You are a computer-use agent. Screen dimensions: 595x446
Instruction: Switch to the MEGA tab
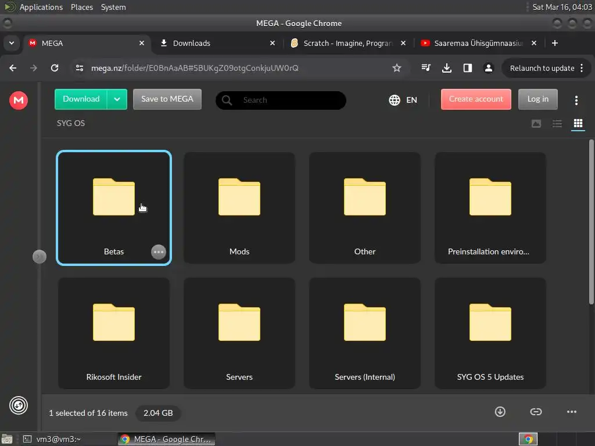87,43
